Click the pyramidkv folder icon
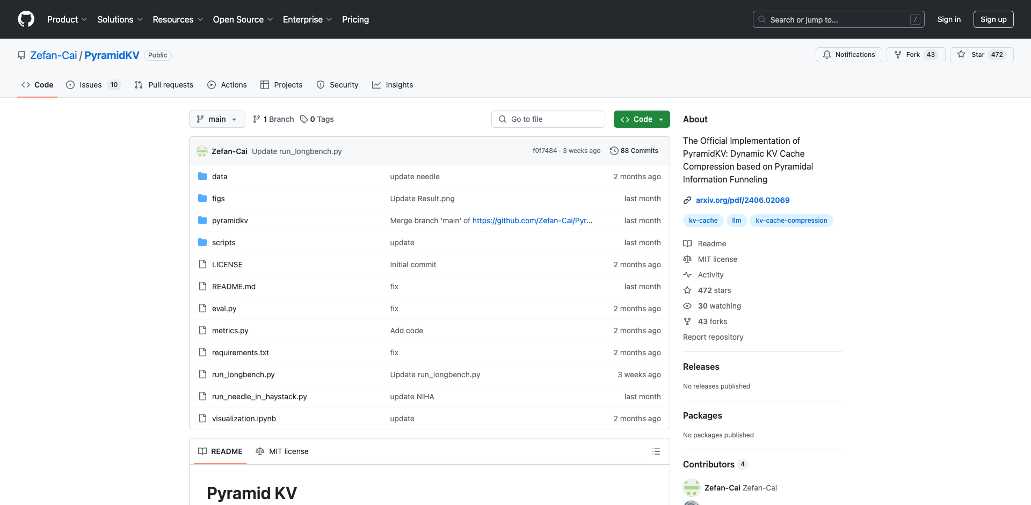Screen dimensions: 1031x505 202,221
